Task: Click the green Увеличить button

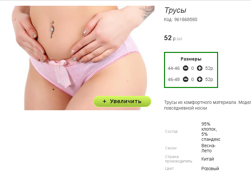Action: click(x=122, y=101)
